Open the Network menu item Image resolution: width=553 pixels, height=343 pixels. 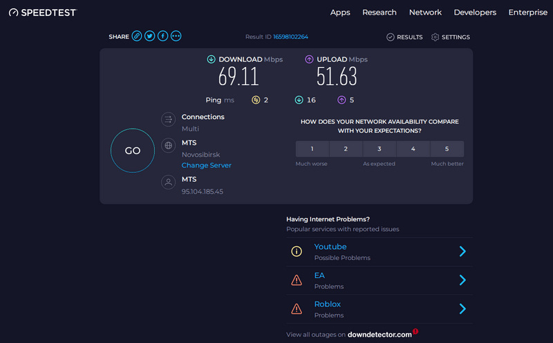pos(425,12)
